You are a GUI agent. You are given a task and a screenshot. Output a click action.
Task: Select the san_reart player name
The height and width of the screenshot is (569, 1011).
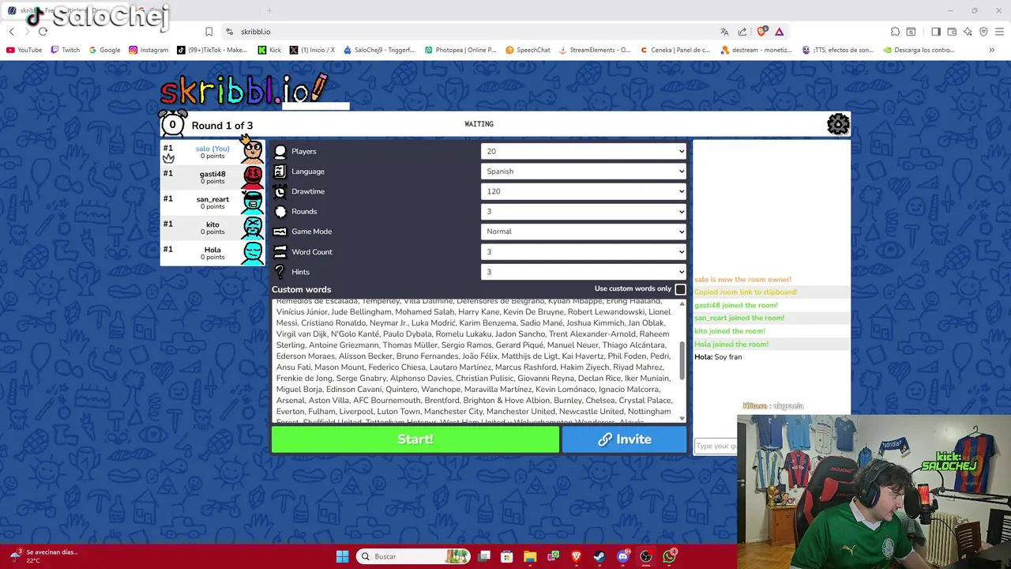(x=212, y=199)
